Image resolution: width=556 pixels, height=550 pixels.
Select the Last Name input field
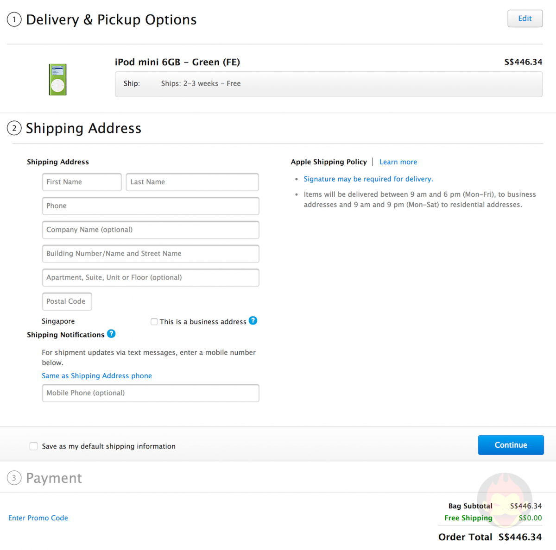click(192, 182)
